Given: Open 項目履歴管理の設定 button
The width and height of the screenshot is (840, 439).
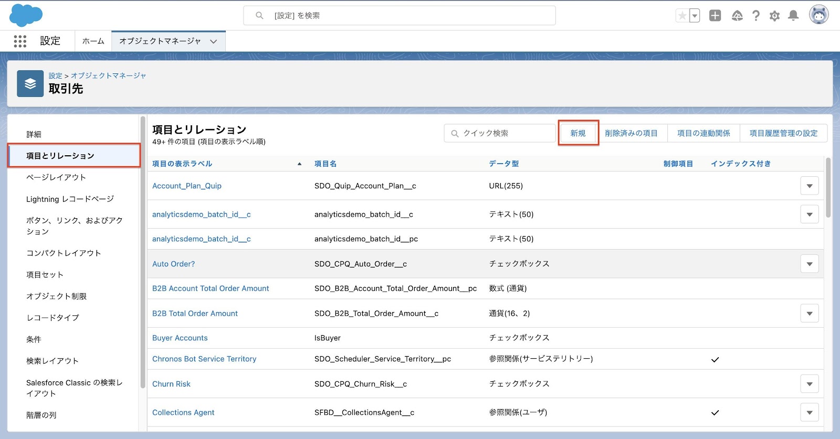Looking at the screenshot, I should click(x=783, y=133).
